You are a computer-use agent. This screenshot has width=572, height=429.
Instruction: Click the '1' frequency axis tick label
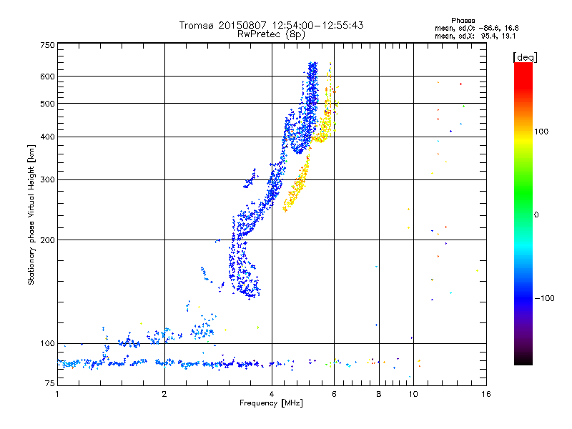[x=57, y=394]
